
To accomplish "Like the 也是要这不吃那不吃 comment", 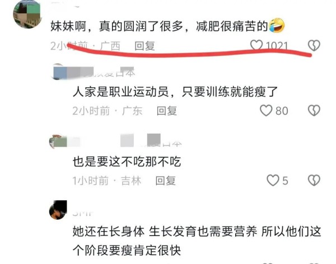I will tap(273, 180).
